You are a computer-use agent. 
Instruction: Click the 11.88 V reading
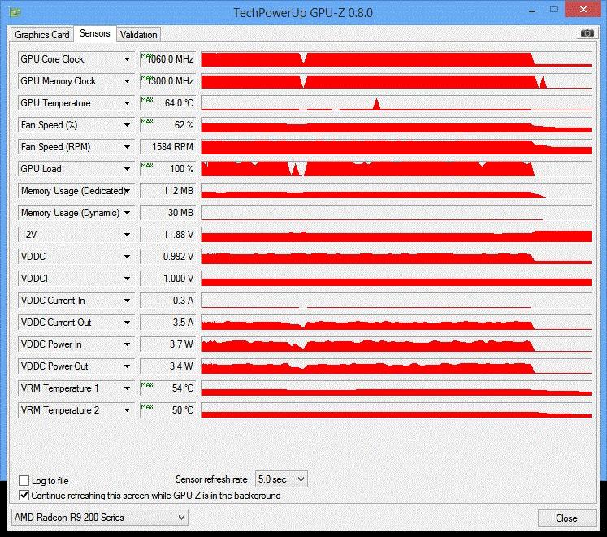(x=167, y=235)
